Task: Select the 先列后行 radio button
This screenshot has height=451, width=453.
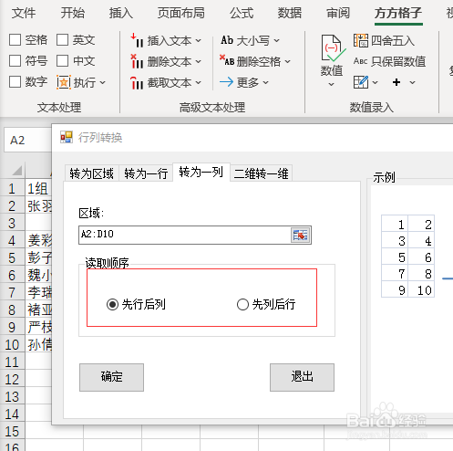Action: click(242, 304)
